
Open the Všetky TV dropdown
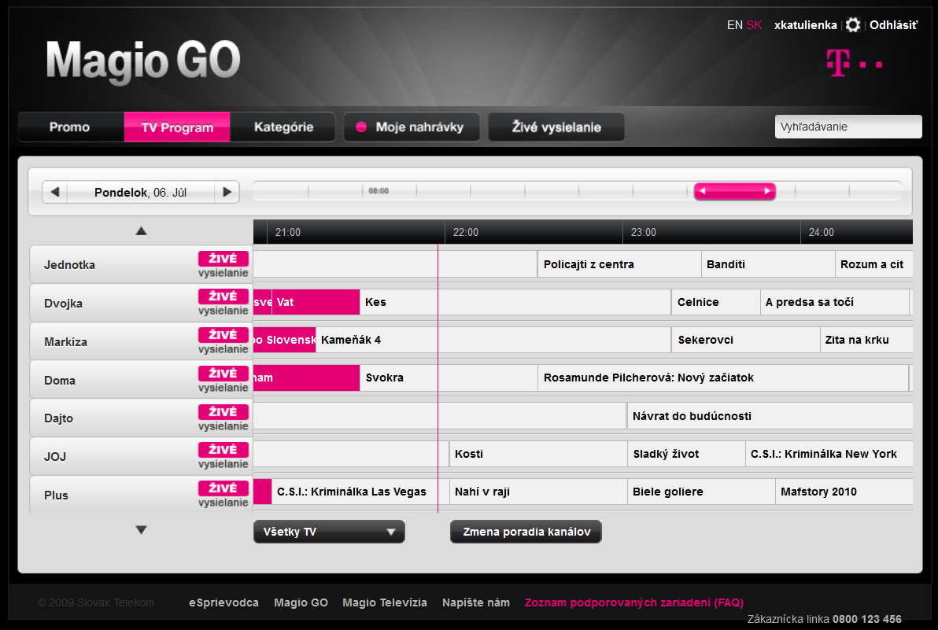329,532
